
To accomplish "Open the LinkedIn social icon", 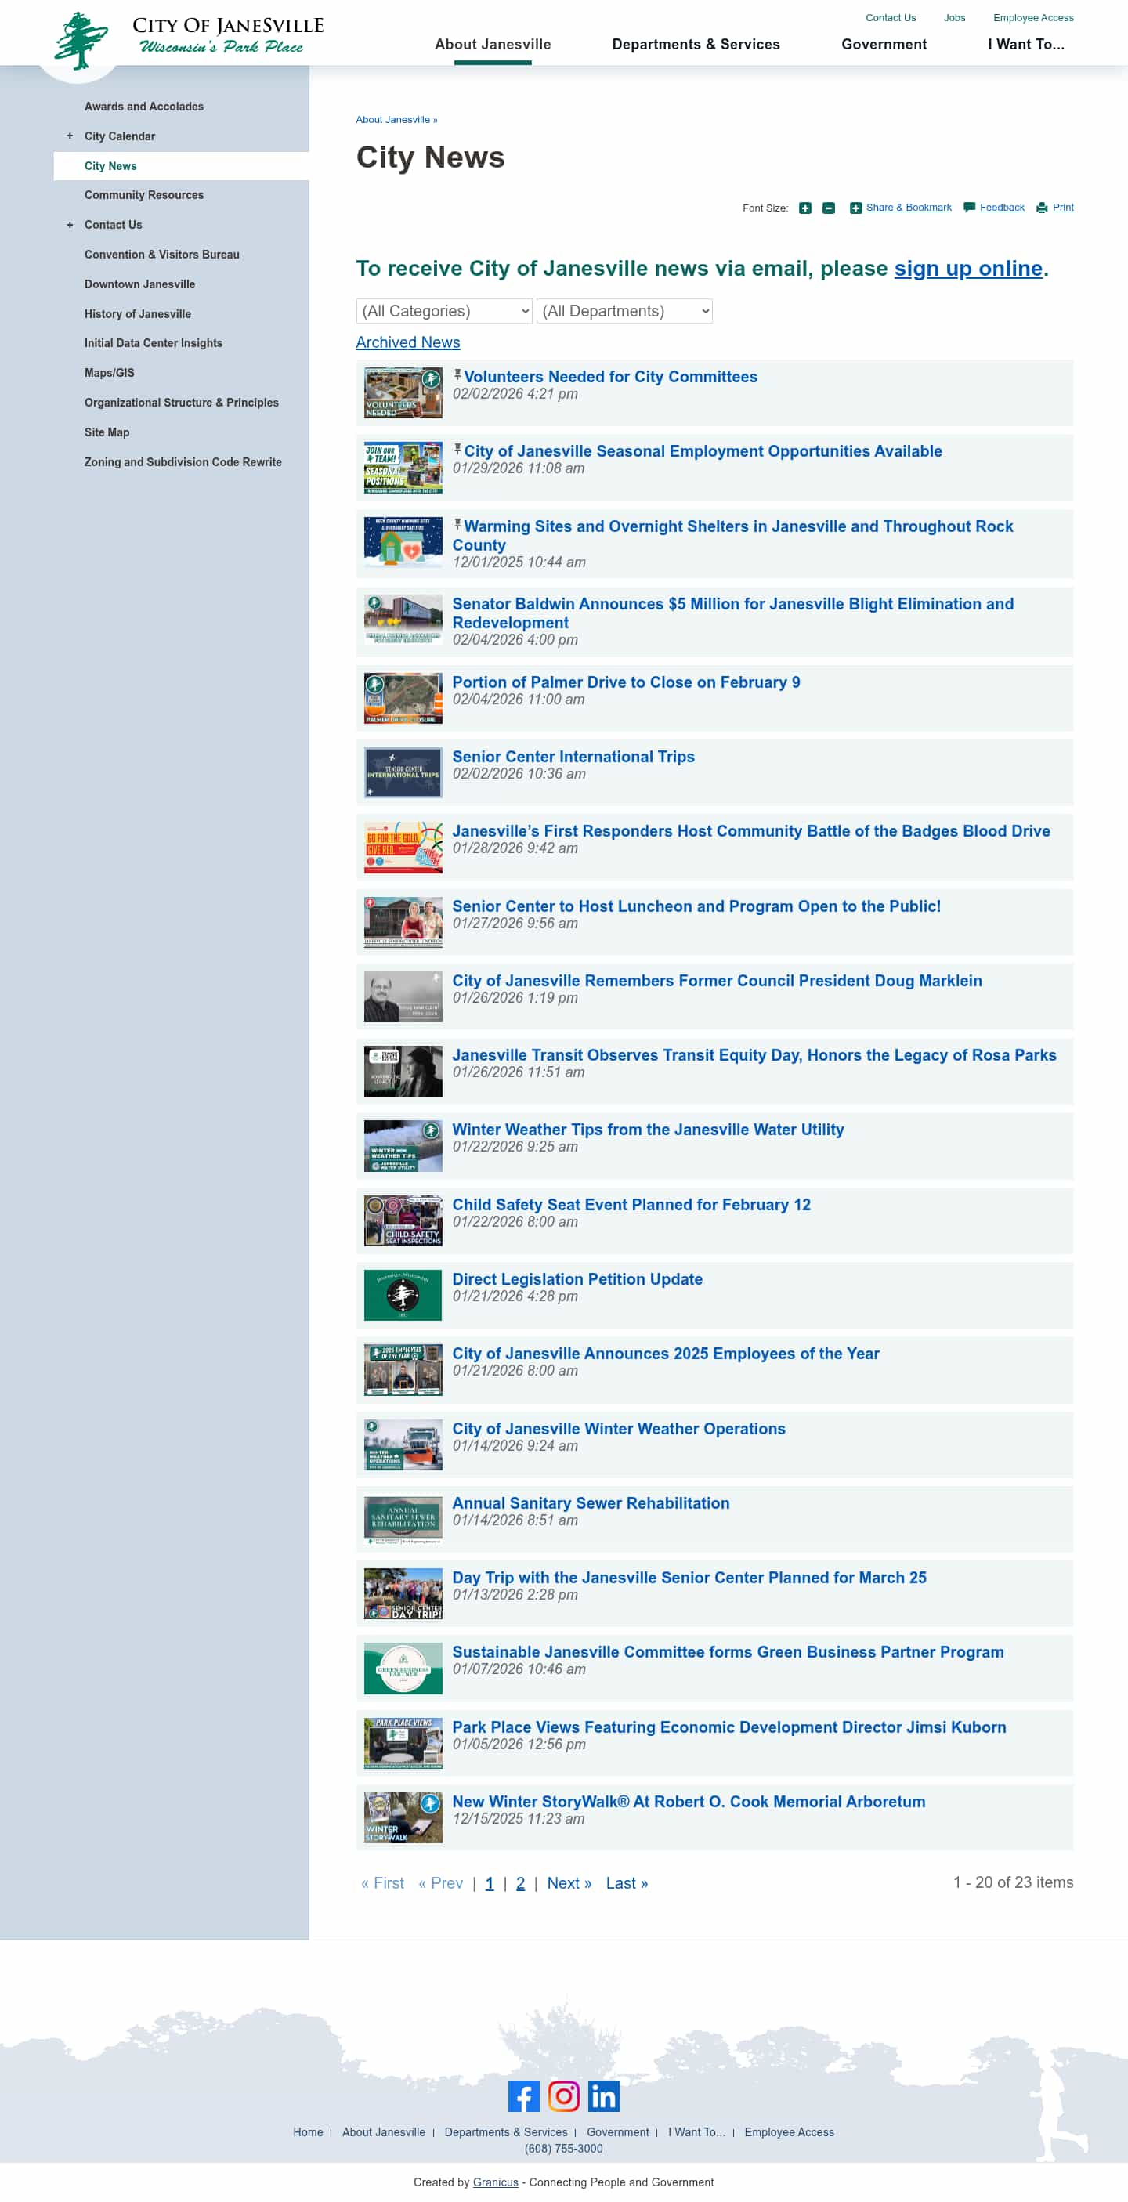I will point(603,2095).
